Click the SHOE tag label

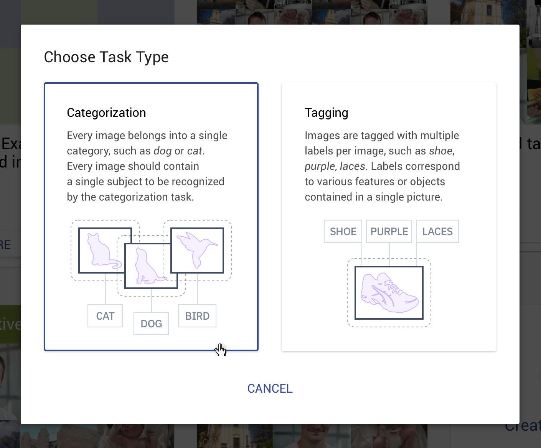click(343, 231)
